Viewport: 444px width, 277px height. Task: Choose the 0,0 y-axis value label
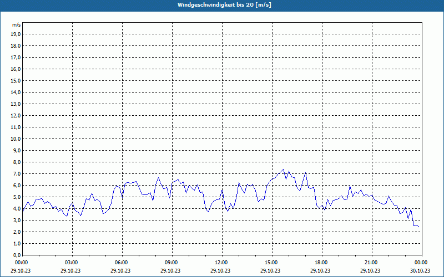click(17, 255)
